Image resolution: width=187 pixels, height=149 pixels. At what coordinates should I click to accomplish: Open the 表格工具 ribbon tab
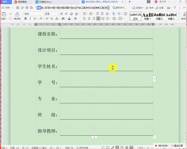100,8
